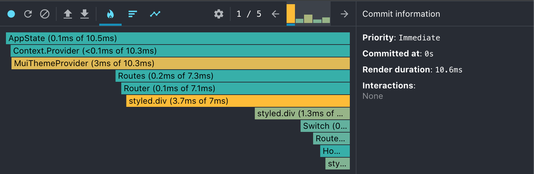Go to the next commit arrow
The width and height of the screenshot is (534, 174).
(x=345, y=14)
